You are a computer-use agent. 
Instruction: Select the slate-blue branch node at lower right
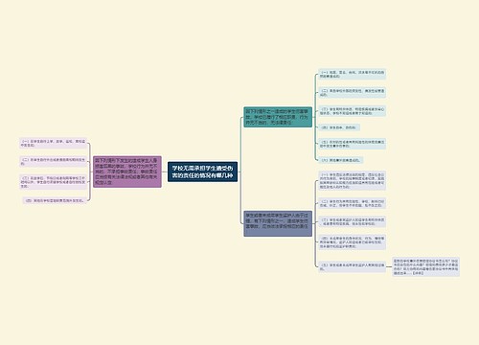pyautogui.click(x=278, y=223)
